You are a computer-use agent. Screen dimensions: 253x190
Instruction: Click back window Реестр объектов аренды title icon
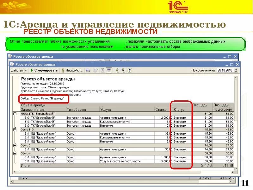(10, 56)
